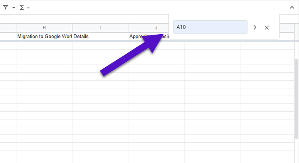299x163 pixels.
Task: Open the filter options dropdown arrow
Action: pos(14,8)
